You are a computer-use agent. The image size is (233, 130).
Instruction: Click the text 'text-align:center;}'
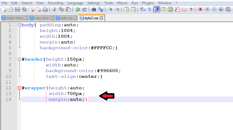(x=74, y=77)
